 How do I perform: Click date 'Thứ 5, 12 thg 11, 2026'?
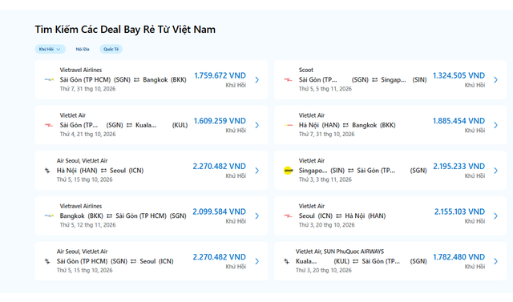(87, 225)
